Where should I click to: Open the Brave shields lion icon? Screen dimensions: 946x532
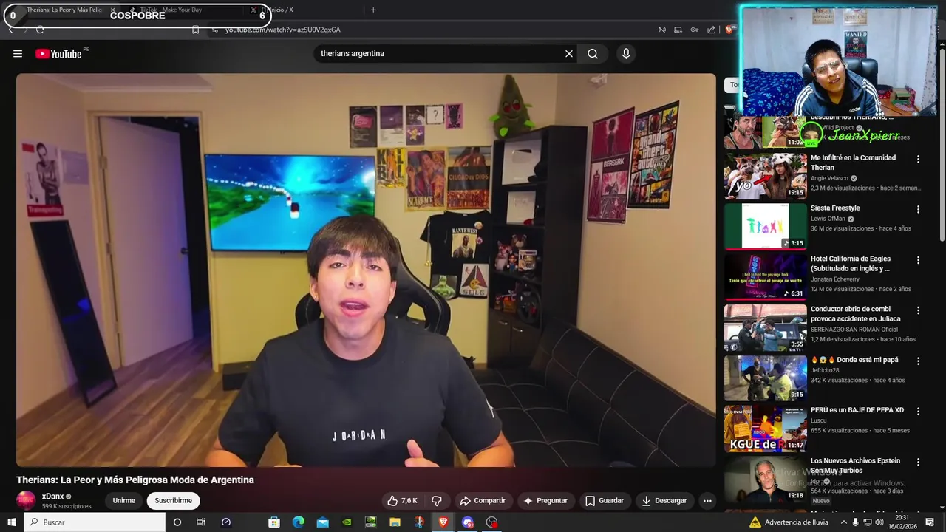[729, 30]
